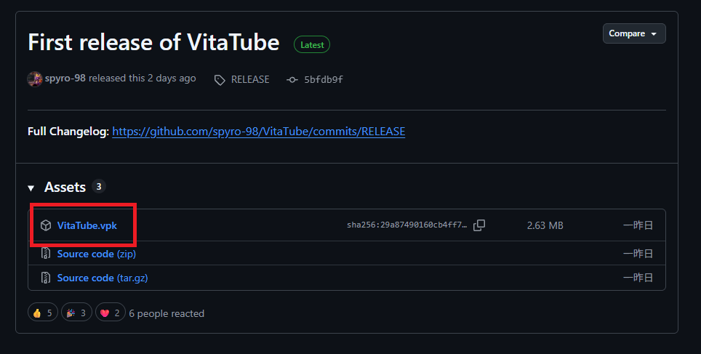Open spyro-98 user profile link
The image size is (701, 354).
coord(65,79)
